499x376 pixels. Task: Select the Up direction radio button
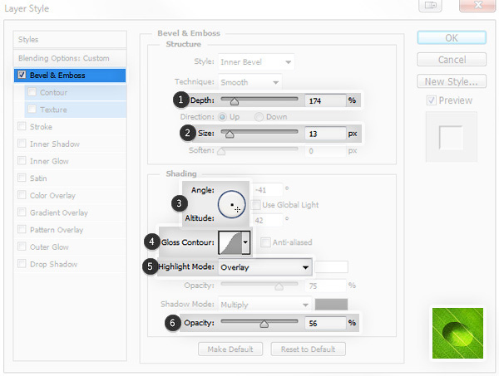point(222,117)
